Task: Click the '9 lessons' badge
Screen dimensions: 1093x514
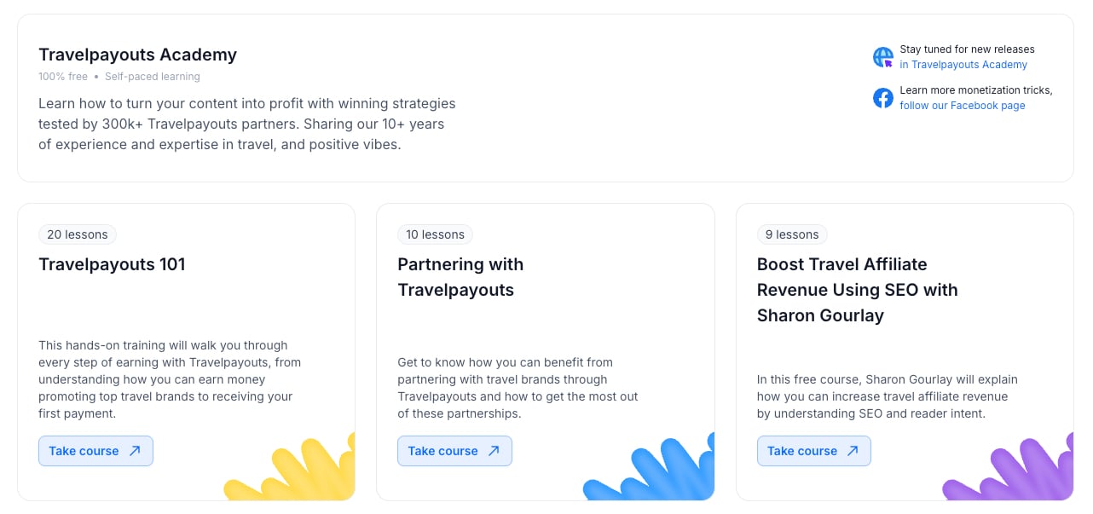Action: point(791,234)
